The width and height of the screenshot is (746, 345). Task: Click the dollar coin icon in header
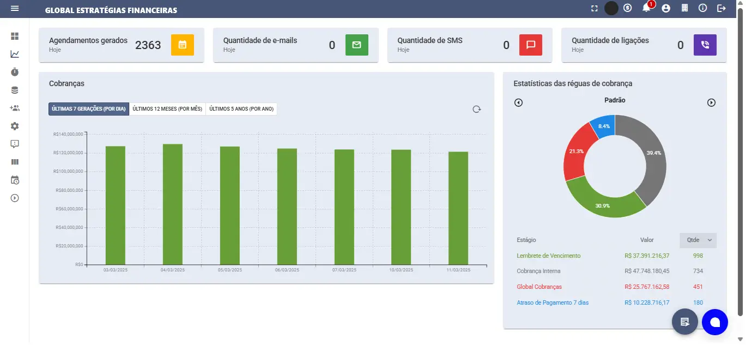tap(628, 8)
